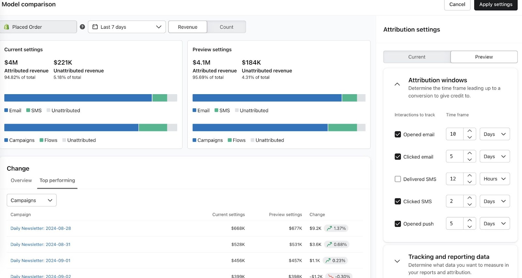Switch to the Overview tab
The height and width of the screenshot is (278, 522).
[21, 180]
